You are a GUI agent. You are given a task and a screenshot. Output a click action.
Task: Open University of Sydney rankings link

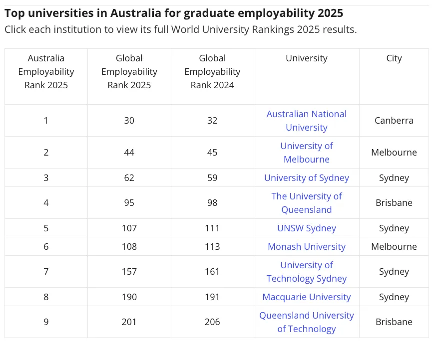[x=306, y=178]
